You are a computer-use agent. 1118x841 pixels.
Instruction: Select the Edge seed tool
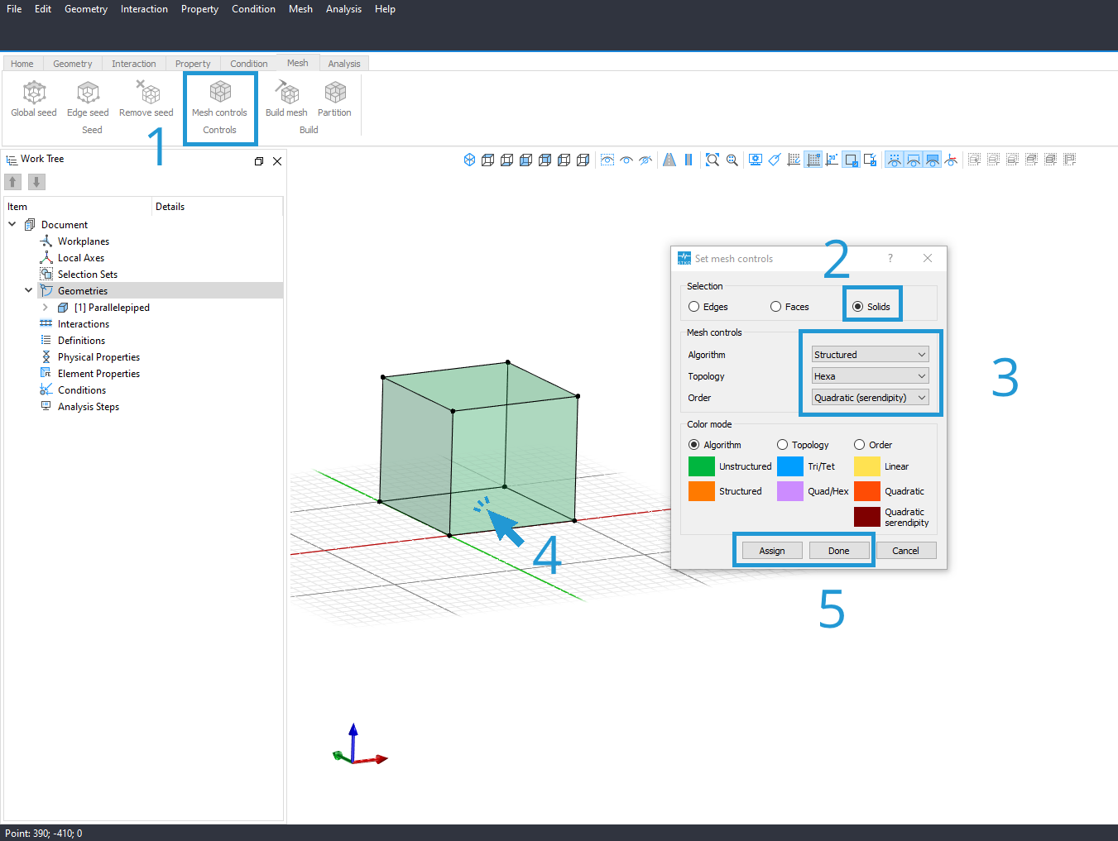(x=88, y=92)
